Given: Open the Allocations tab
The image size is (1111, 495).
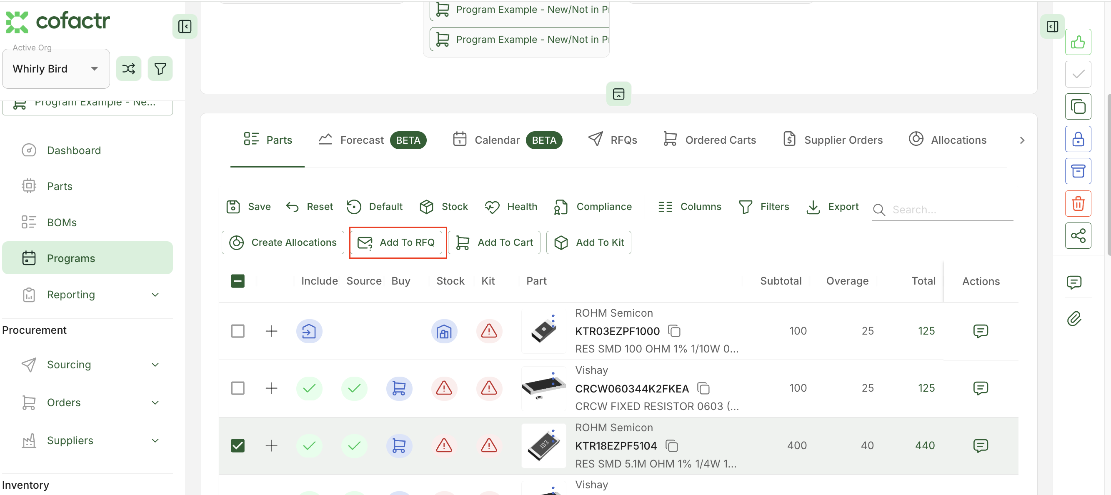Looking at the screenshot, I should coord(948,140).
